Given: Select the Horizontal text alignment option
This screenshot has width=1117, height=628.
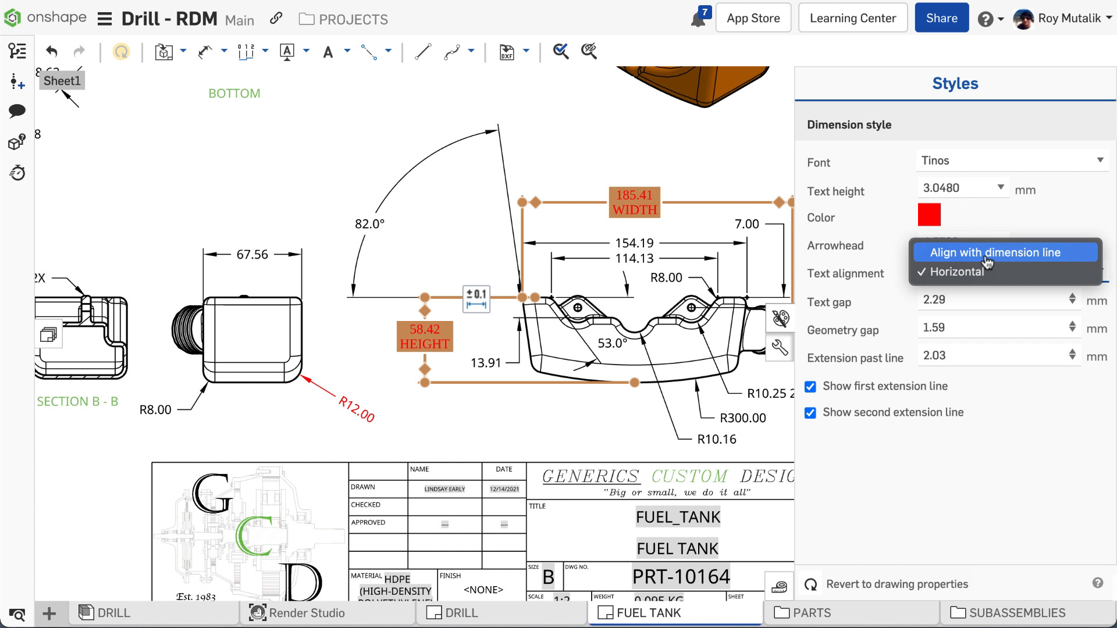Looking at the screenshot, I should click(x=956, y=272).
